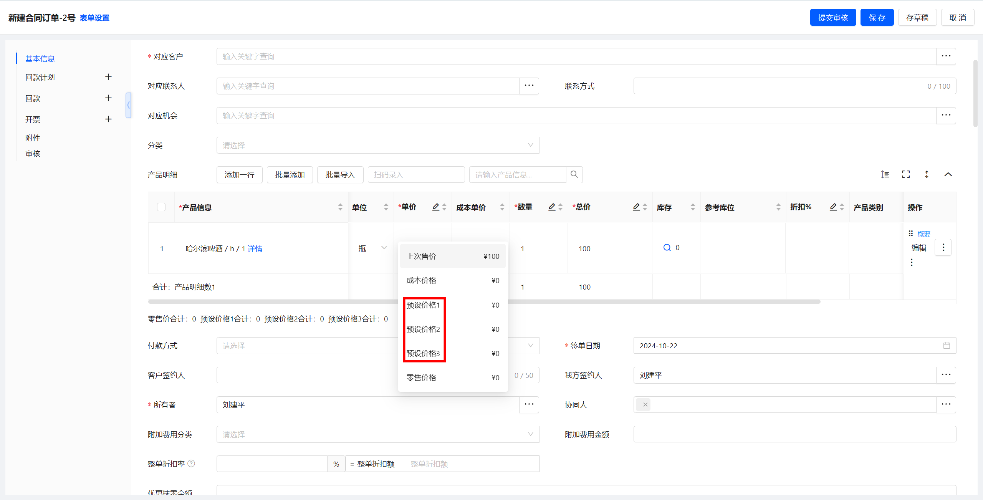Open the 付款方式 dropdown

tap(378, 346)
